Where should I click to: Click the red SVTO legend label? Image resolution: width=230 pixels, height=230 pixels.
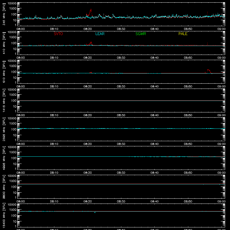tap(58, 34)
